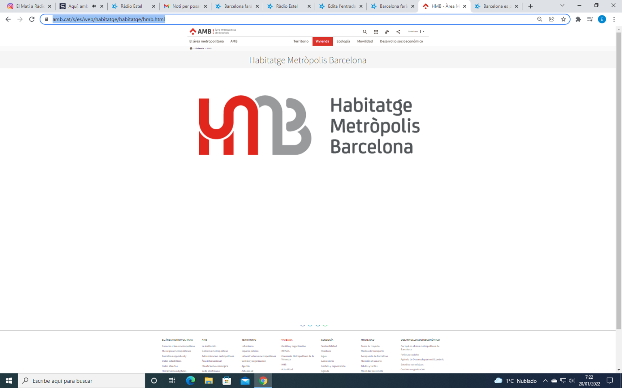Viewport: 622px width, 388px height.
Task: Open the Chrome extensions puzzle icon
Action: tap(578, 19)
